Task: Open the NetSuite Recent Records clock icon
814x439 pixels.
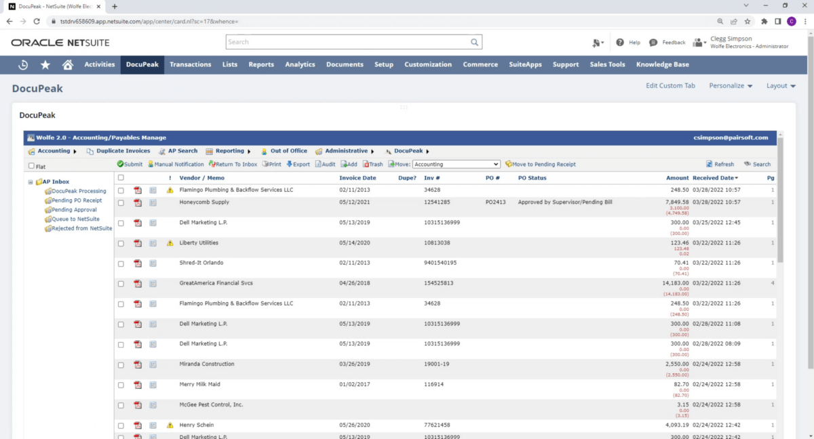Action: pos(23,65)
